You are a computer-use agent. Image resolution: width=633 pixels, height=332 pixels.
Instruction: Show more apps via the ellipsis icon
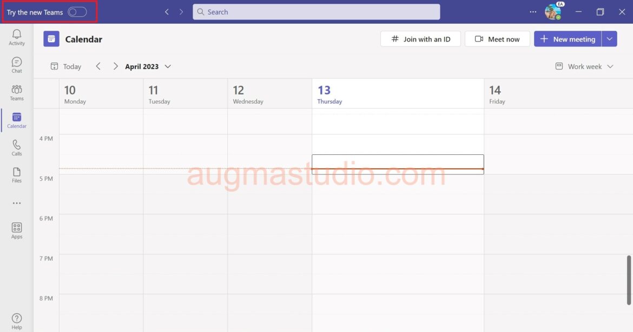tap(16, 202)
